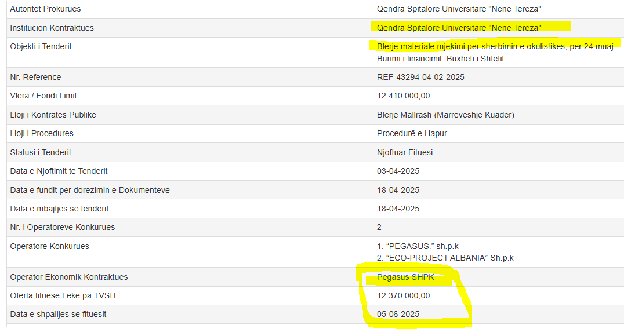Click the Procedurë e Hapur value
624x329 pixels.
click(412, 133)
